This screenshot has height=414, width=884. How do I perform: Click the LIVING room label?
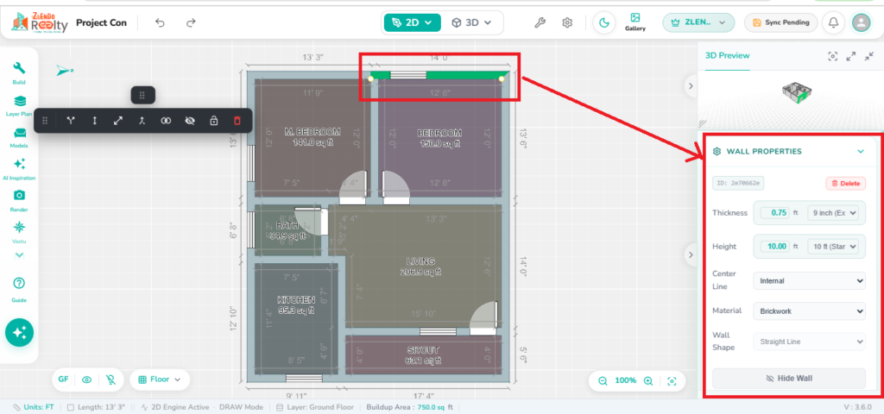[420, 261]
